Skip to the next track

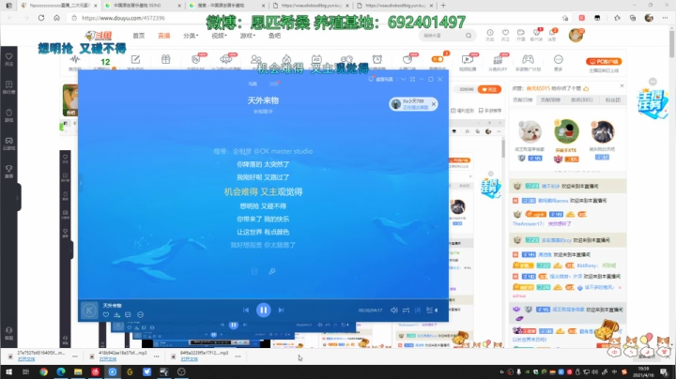coord(281,311)
